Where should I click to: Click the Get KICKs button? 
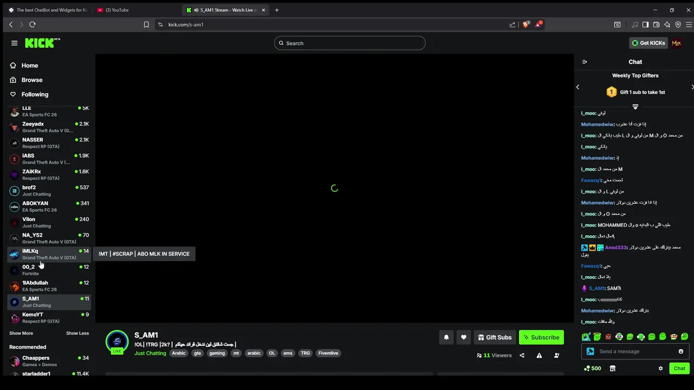click(648, 43)
